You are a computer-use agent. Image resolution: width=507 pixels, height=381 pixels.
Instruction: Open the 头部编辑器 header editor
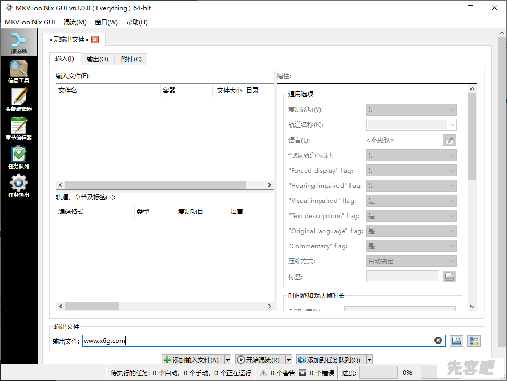(18, 100)
